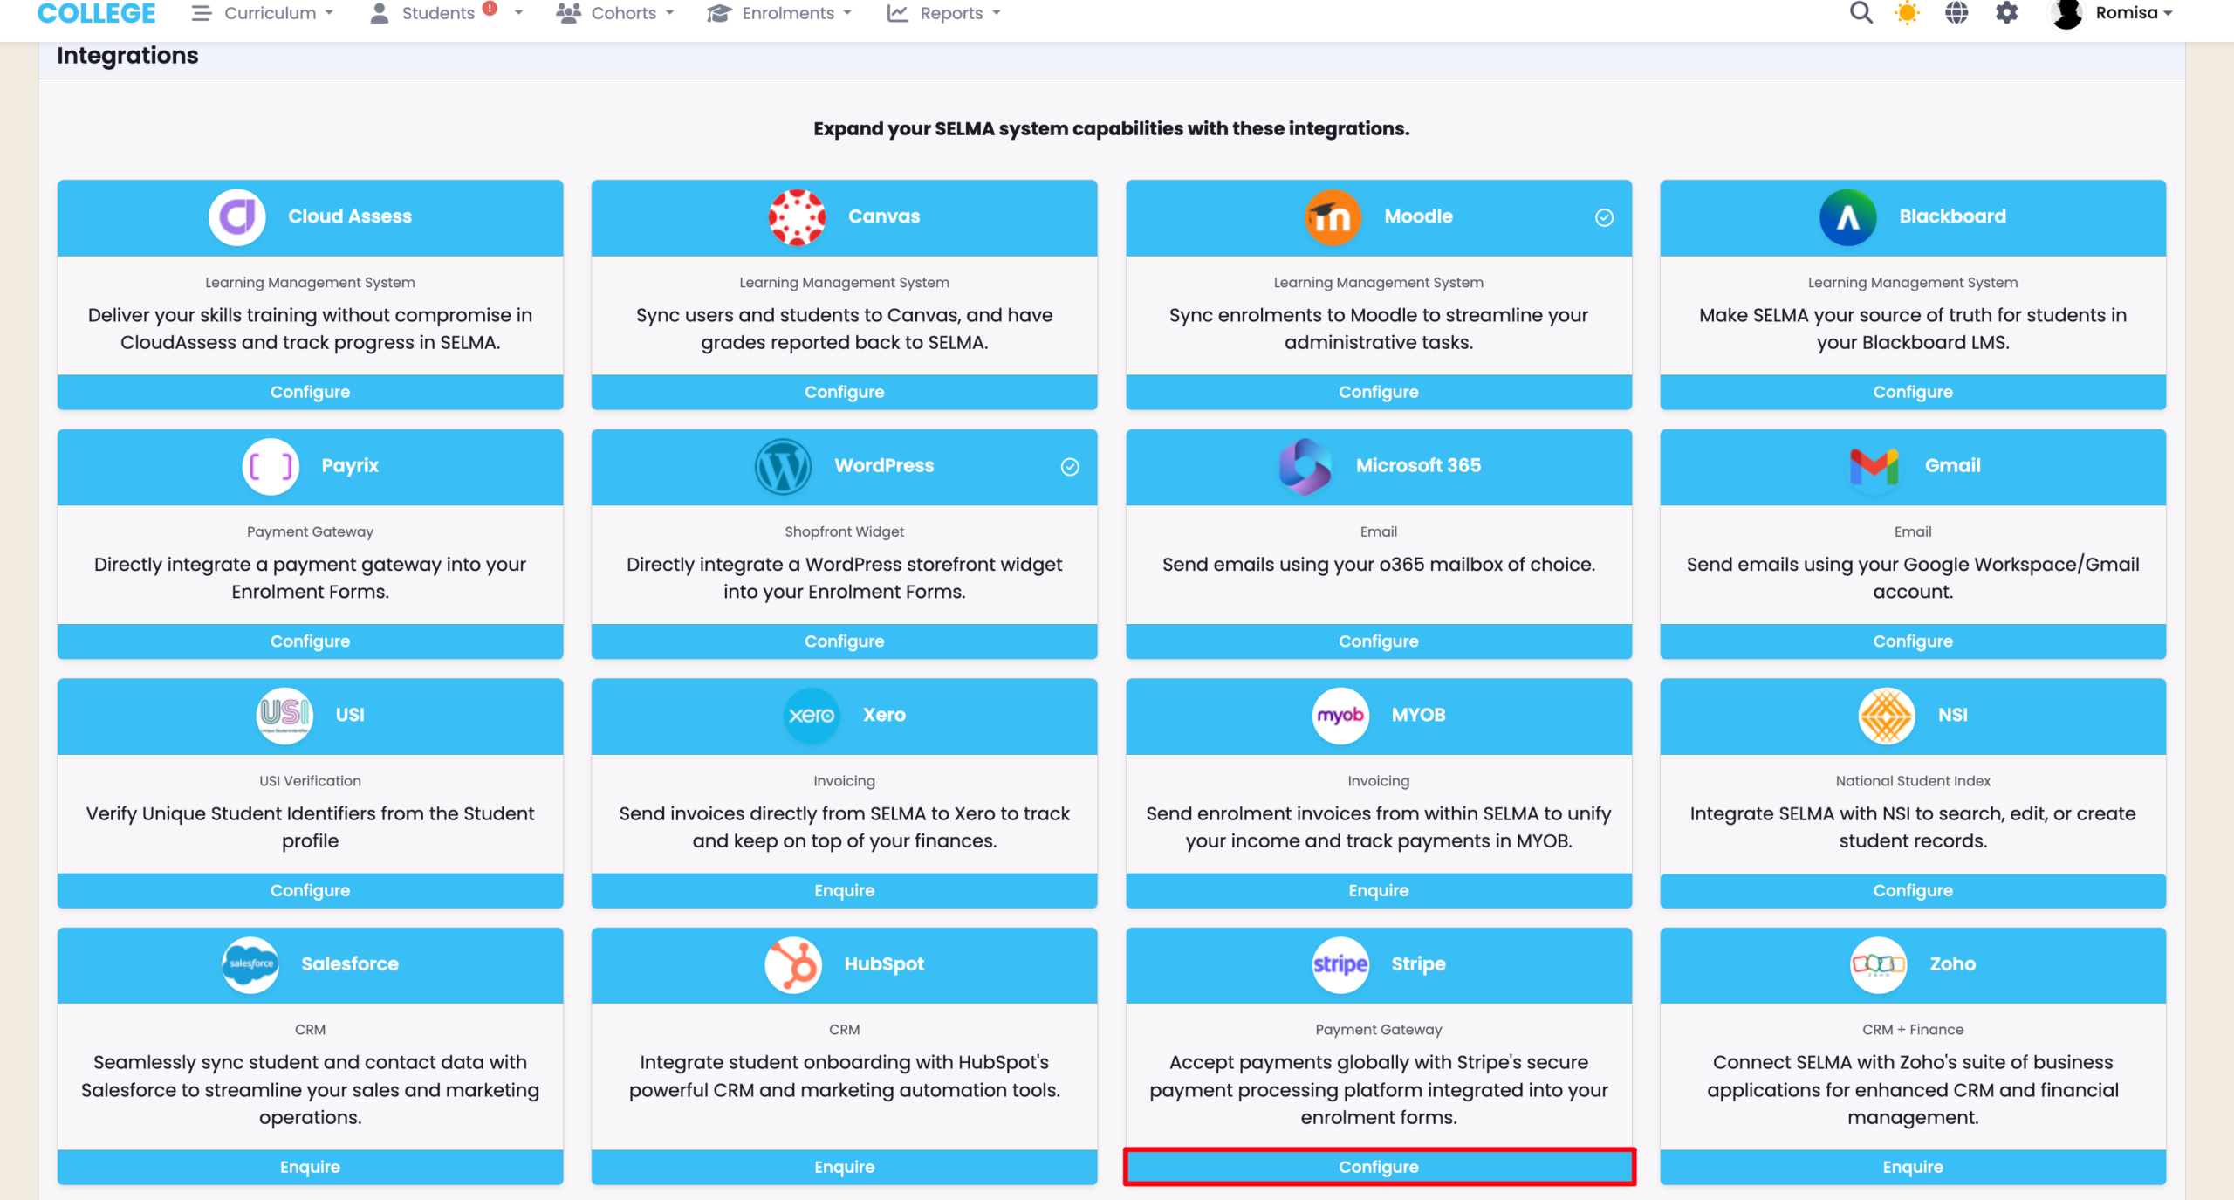Toggle the sun light-mode icon
The image size is (2234, 1200).
click(x=1908, y=13)
